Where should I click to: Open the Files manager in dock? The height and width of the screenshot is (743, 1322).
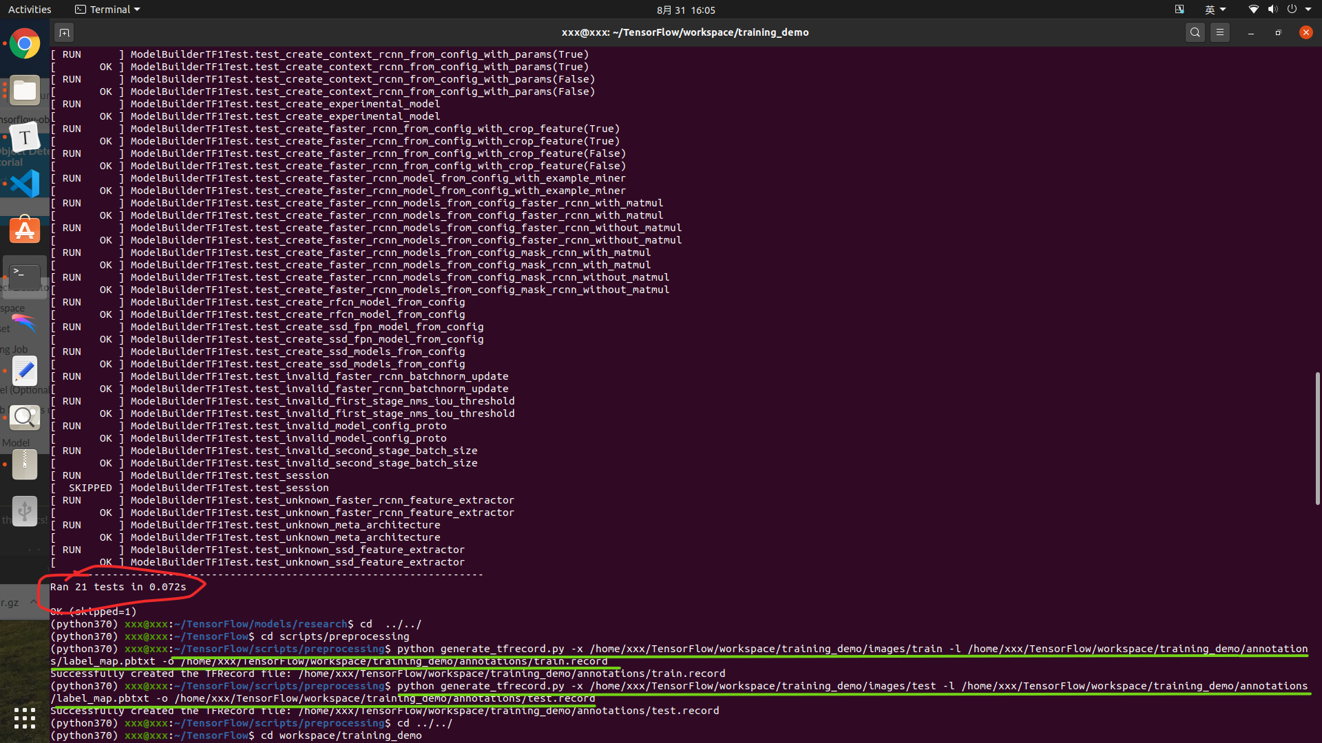click(25, 91)
